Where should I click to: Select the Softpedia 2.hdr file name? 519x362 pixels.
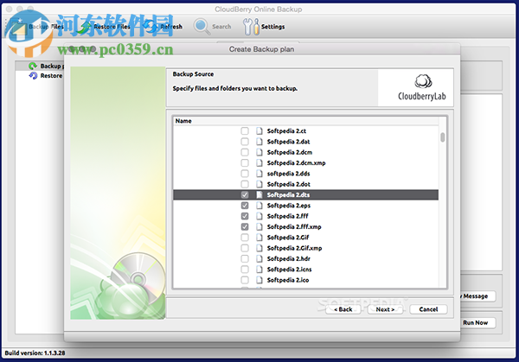click(289, 258)
